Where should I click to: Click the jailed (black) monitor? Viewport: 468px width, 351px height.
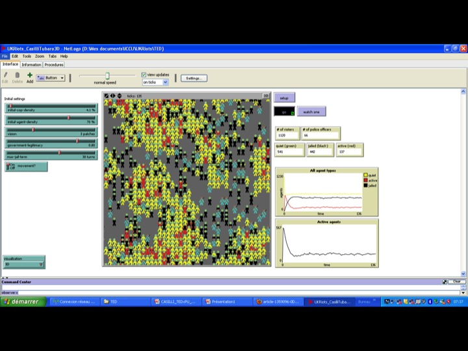(x=320, y=149)
